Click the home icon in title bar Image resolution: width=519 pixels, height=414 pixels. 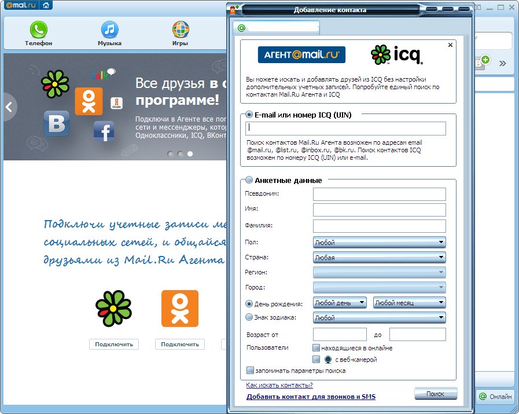tap(46, 5)
